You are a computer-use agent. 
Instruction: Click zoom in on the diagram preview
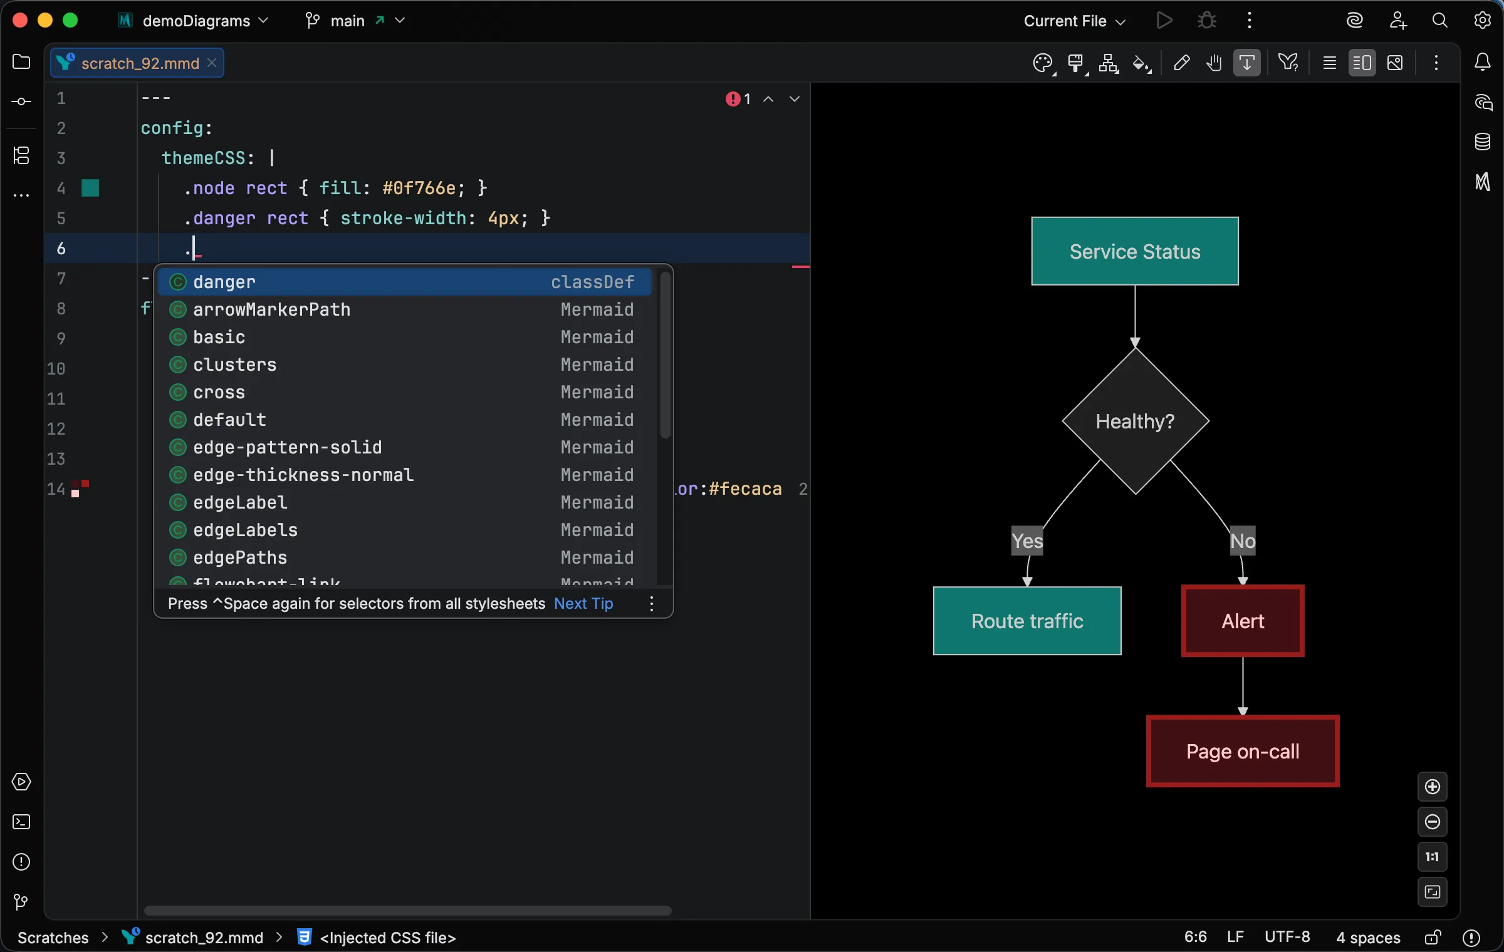pyautogui.click(x=1432, y=787)
